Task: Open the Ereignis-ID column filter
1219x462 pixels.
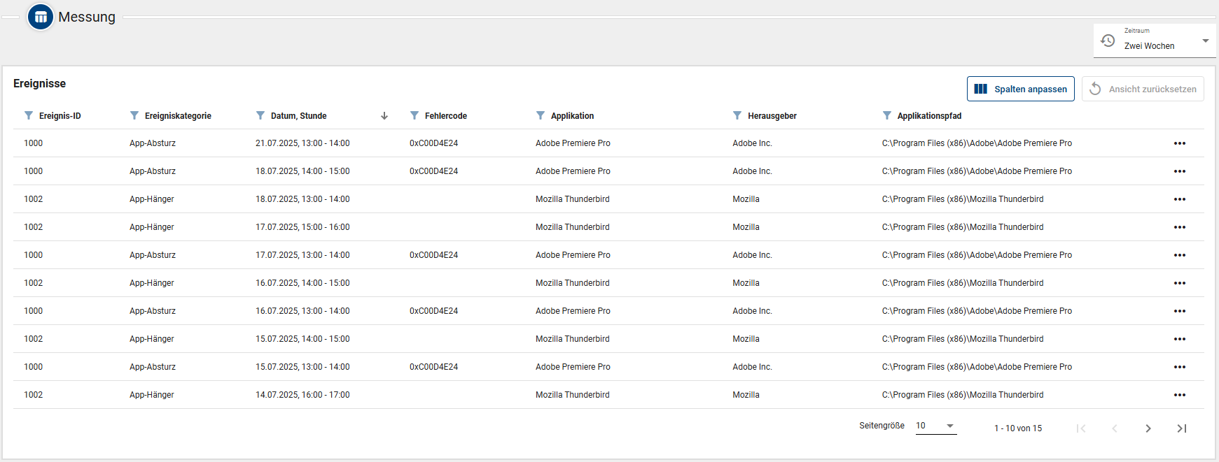Action: [29, 115]
